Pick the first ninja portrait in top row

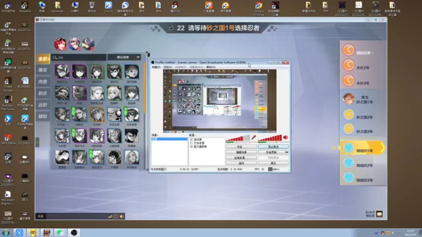tap(62, 72)
